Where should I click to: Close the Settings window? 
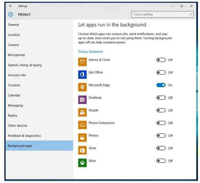[x=191, y=6]
